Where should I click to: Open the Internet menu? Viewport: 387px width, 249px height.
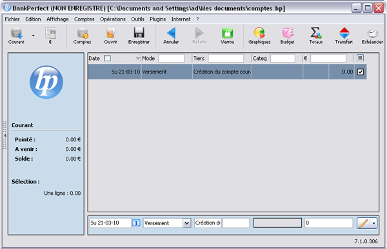click(x=181, y=19)
